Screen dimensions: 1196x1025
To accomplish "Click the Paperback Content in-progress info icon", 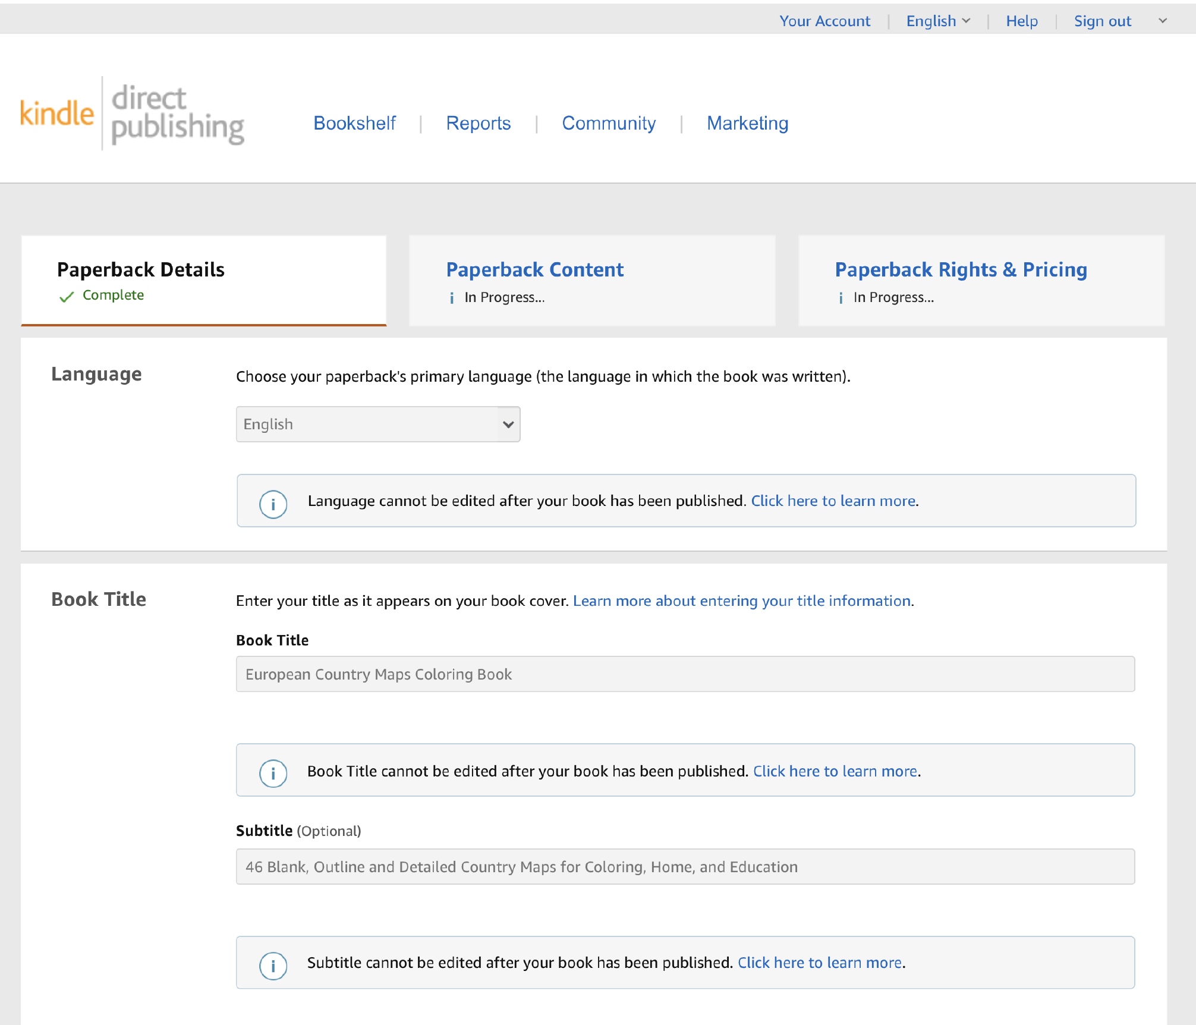I will click(452, 298).
